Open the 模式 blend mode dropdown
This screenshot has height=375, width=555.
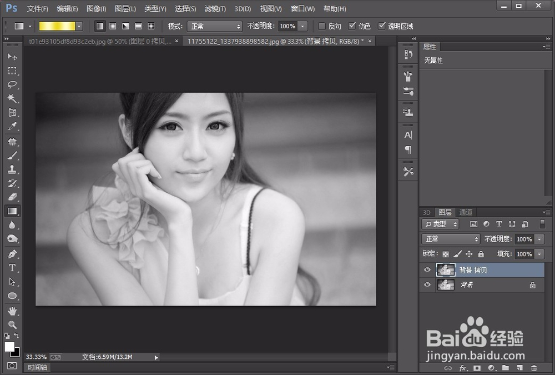point(214,26)
